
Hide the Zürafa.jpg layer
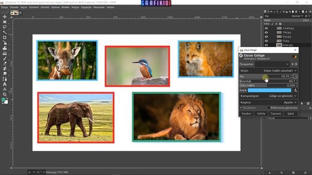pyautogui.click(x=266, y=28)
